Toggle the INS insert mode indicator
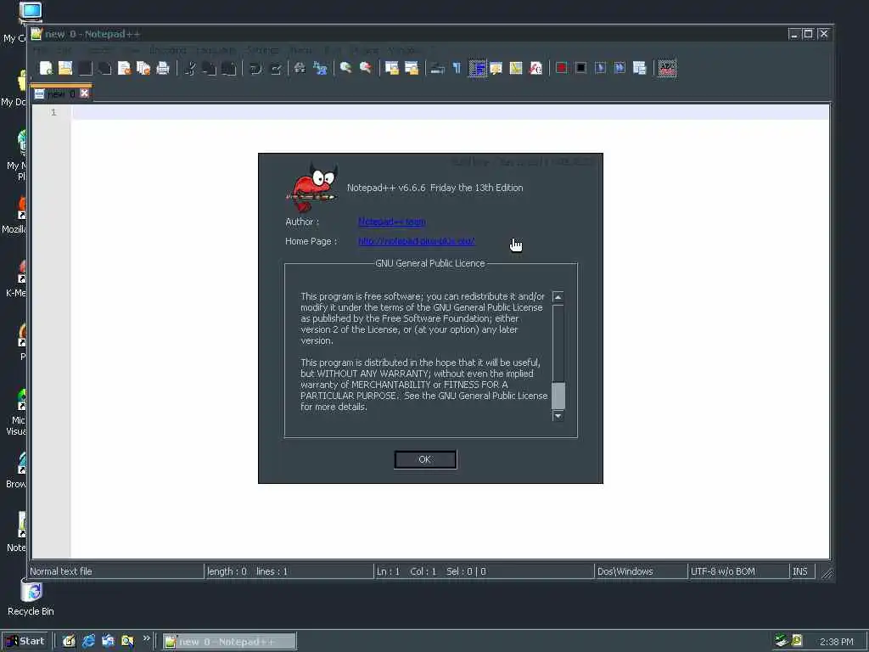This screenshot has width=869, height=652. (800, 571)
